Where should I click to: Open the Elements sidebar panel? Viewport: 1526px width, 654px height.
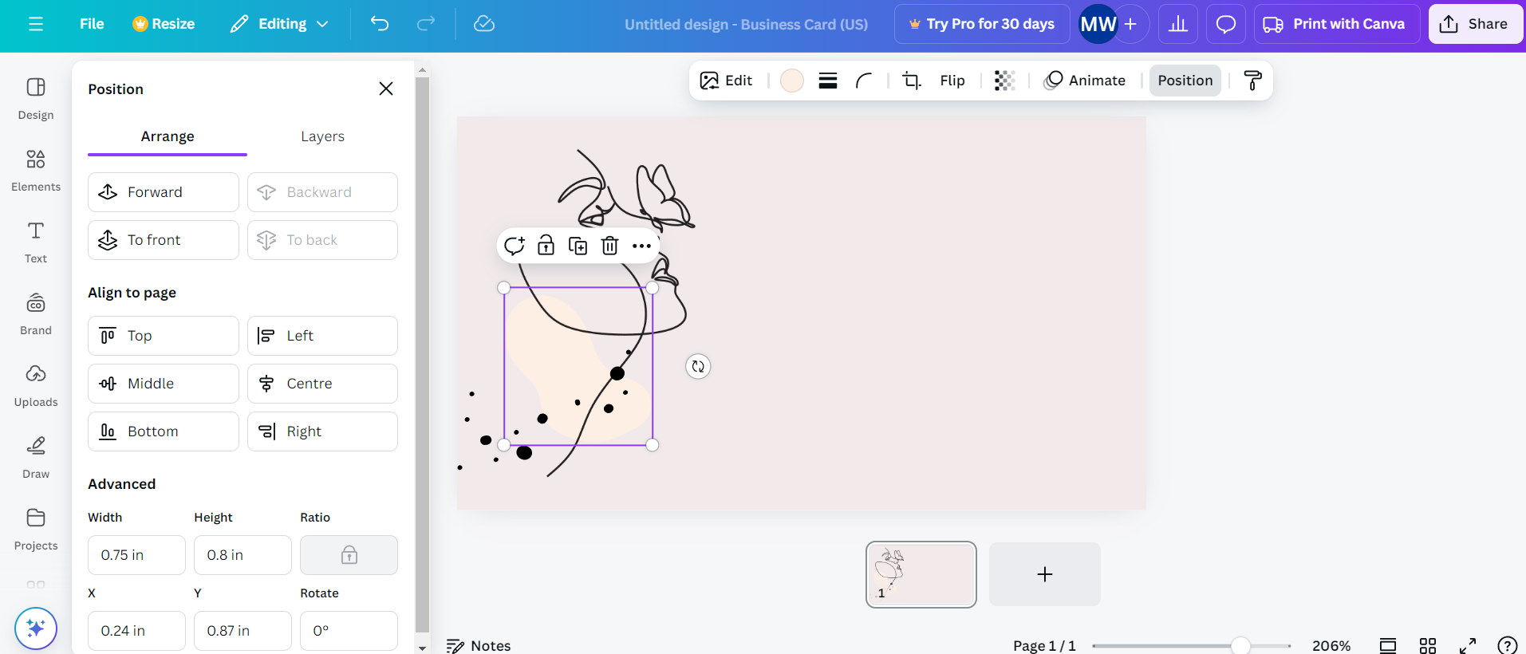tap(36, 170)
